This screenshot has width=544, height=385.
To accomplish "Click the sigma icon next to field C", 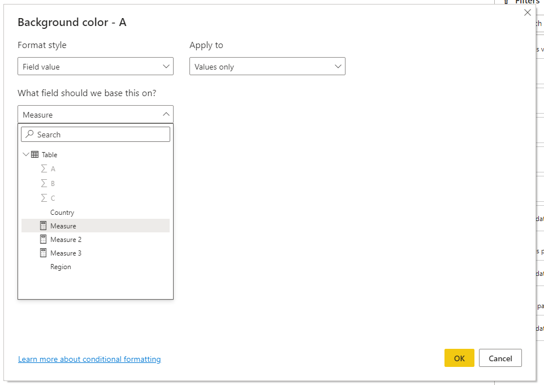I will tap(44, 198).
